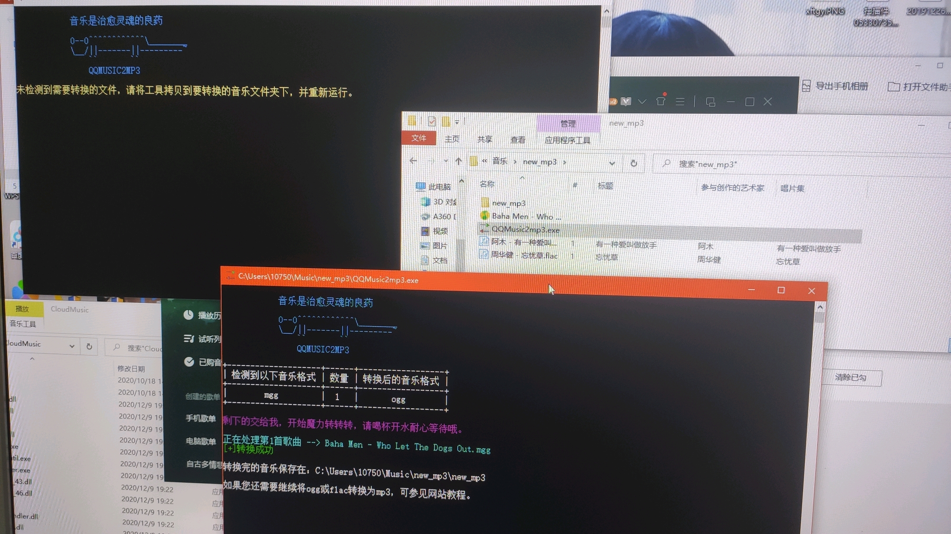The image size is (951, 534).
Task: Refresh the CloudMusic folder view
Action: point(89,347)
